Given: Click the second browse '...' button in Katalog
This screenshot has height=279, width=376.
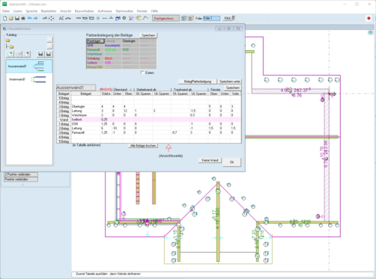Looking at the screenshot, I should coord(50,46).
